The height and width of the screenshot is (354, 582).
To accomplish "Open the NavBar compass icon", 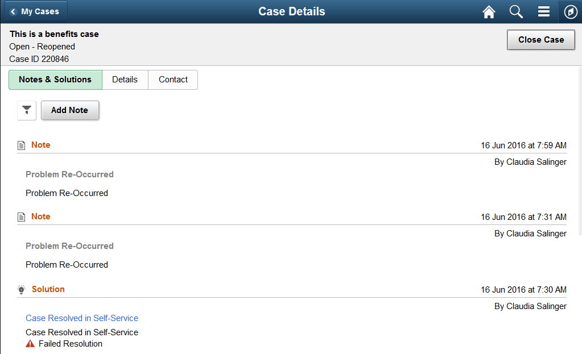I will pos(569,11).
